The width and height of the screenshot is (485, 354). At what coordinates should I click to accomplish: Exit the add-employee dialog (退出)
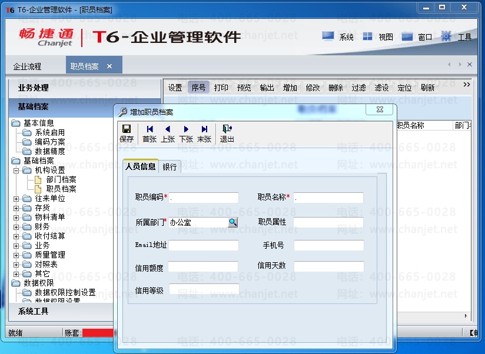(227, 133)
